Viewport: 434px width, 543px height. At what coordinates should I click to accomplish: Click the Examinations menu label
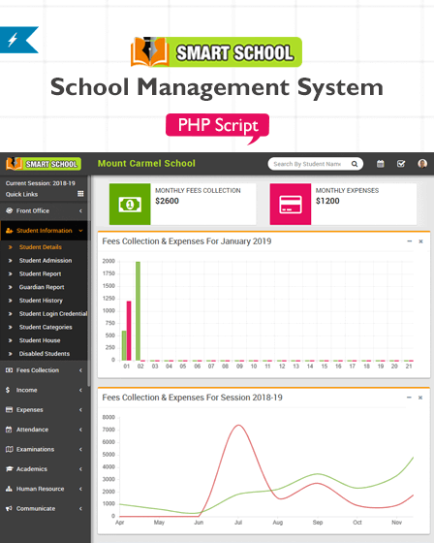pyautogui.click(x=35, y=449)
